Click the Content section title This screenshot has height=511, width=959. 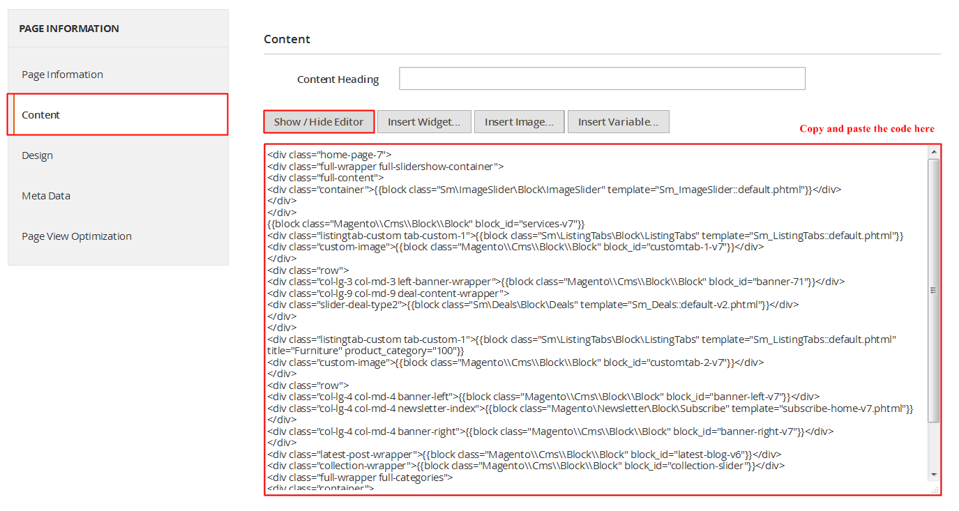(287, 39)
